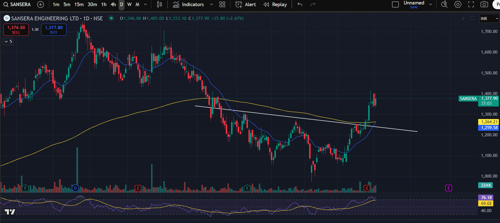Screen dimensions: 500x223
Task: Start bar Replay
Action: tap(275, 4)
